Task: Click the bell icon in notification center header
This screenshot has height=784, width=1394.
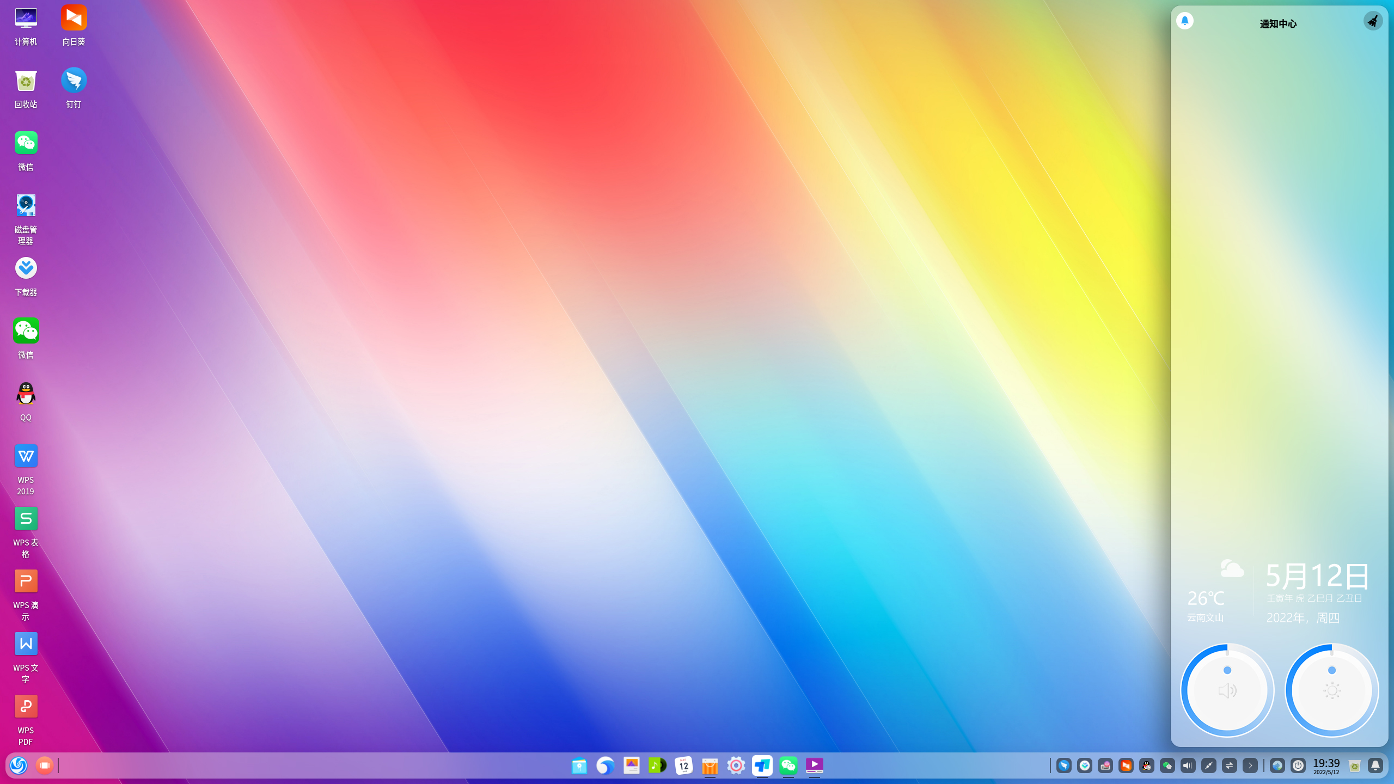Action: [1185, 21]
